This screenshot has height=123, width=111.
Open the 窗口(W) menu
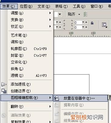[97, 6]
